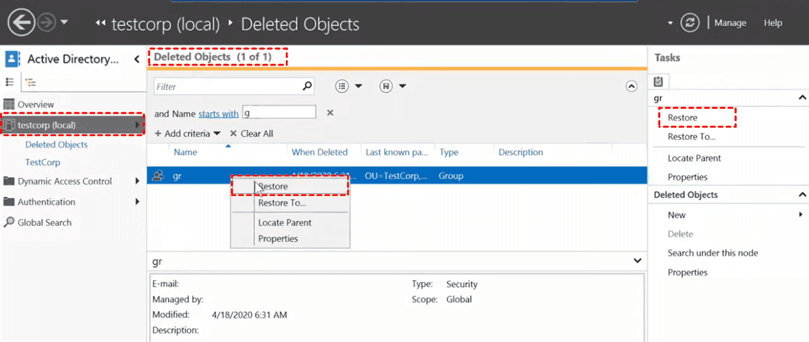809x342 pixels.
Task: Switch to tree view icon in navigation pane
Action: click(x=30, y=83)
